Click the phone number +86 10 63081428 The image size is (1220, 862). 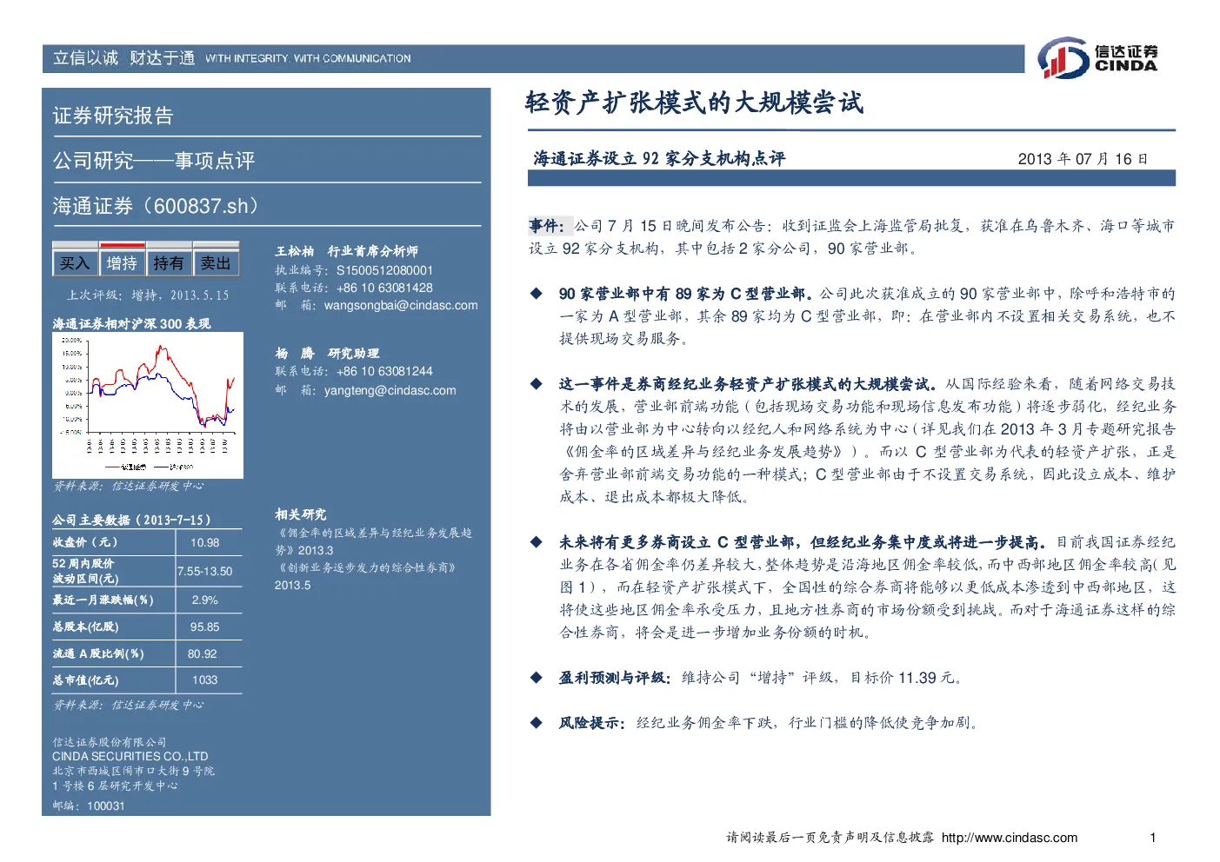(x=384, y=288)
